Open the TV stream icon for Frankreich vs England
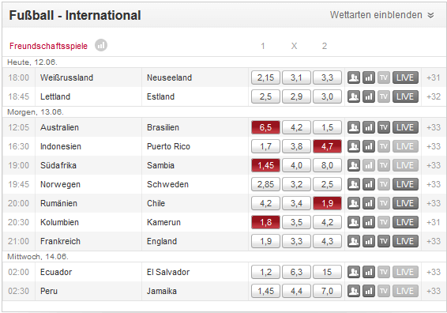 [x=384, y=241]
